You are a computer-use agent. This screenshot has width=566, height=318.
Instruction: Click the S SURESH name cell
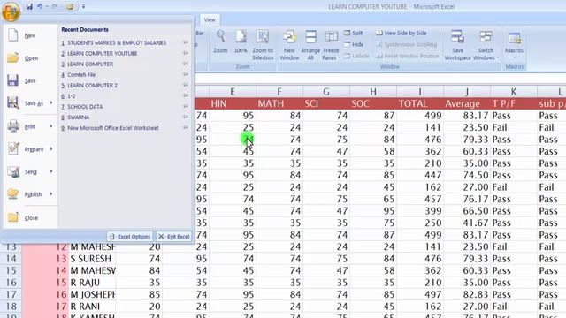click(x=92, y=259)
